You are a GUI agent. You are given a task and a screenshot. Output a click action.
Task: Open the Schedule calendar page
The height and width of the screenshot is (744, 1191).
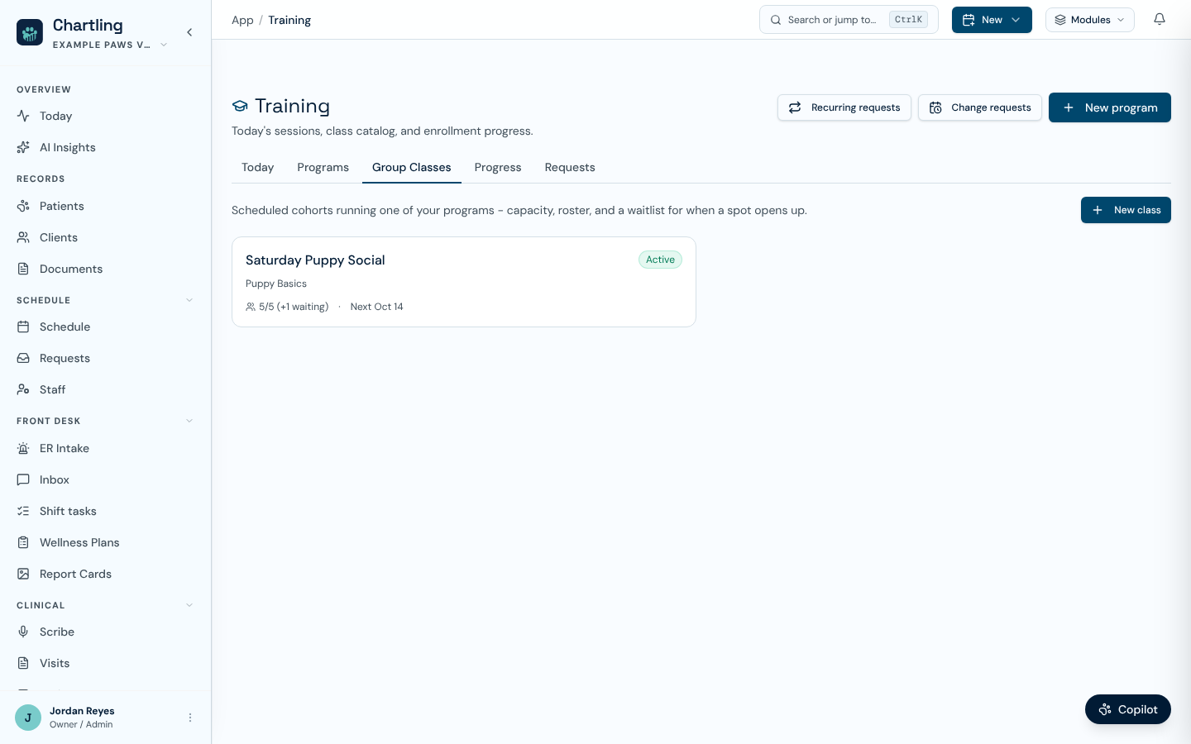(106, 327)
